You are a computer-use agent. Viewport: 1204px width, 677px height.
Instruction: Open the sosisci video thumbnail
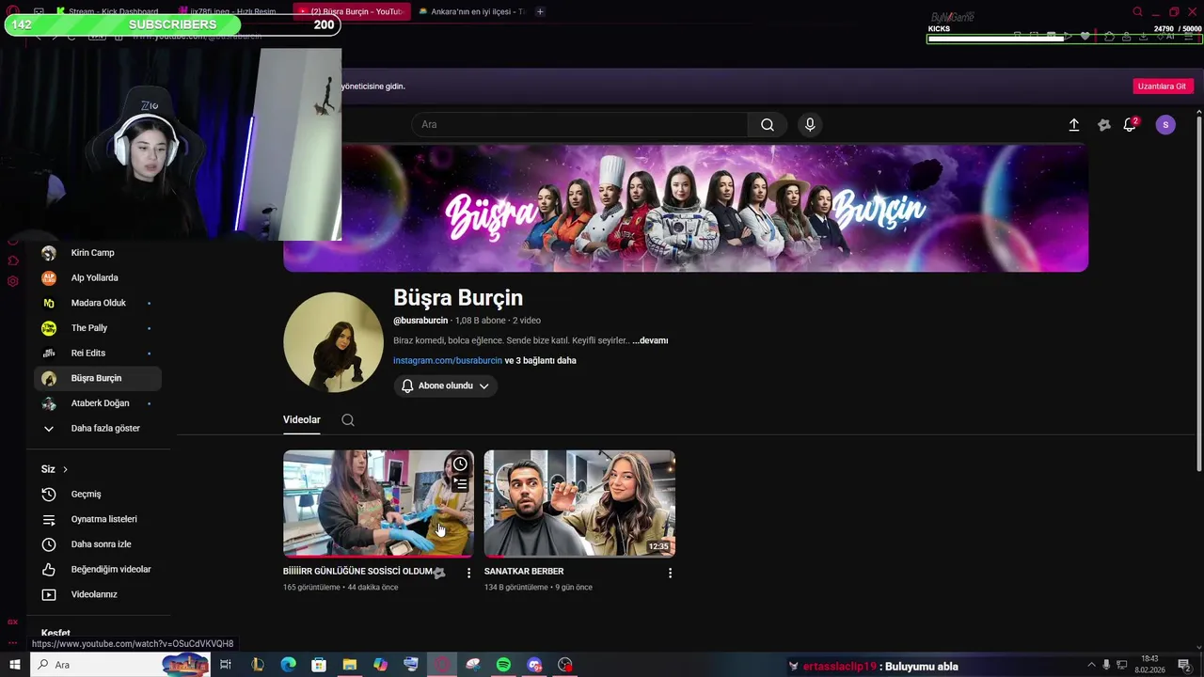[378, 503]
